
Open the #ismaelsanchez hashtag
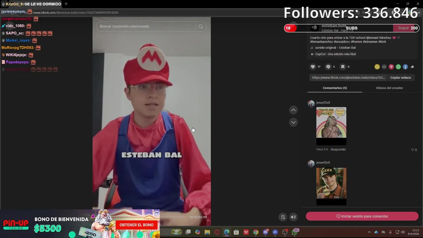(322, 42)
